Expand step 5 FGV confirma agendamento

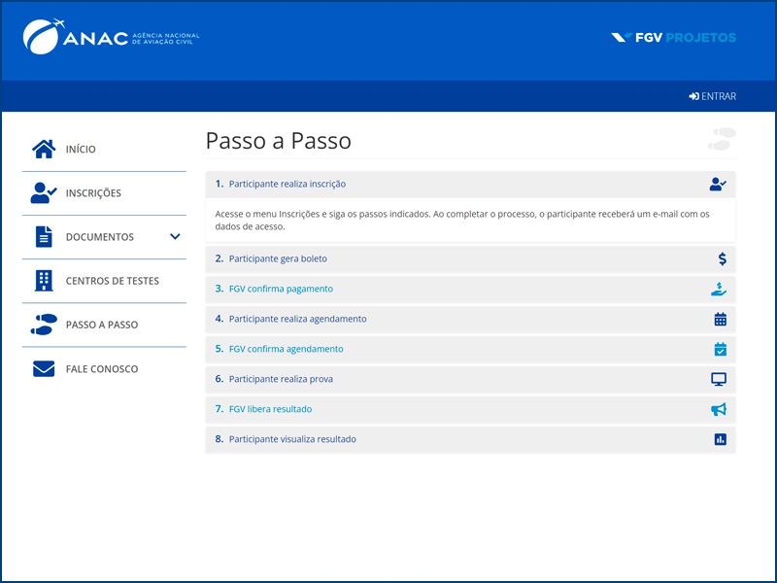pyautogui.click(x=286, y=349)
